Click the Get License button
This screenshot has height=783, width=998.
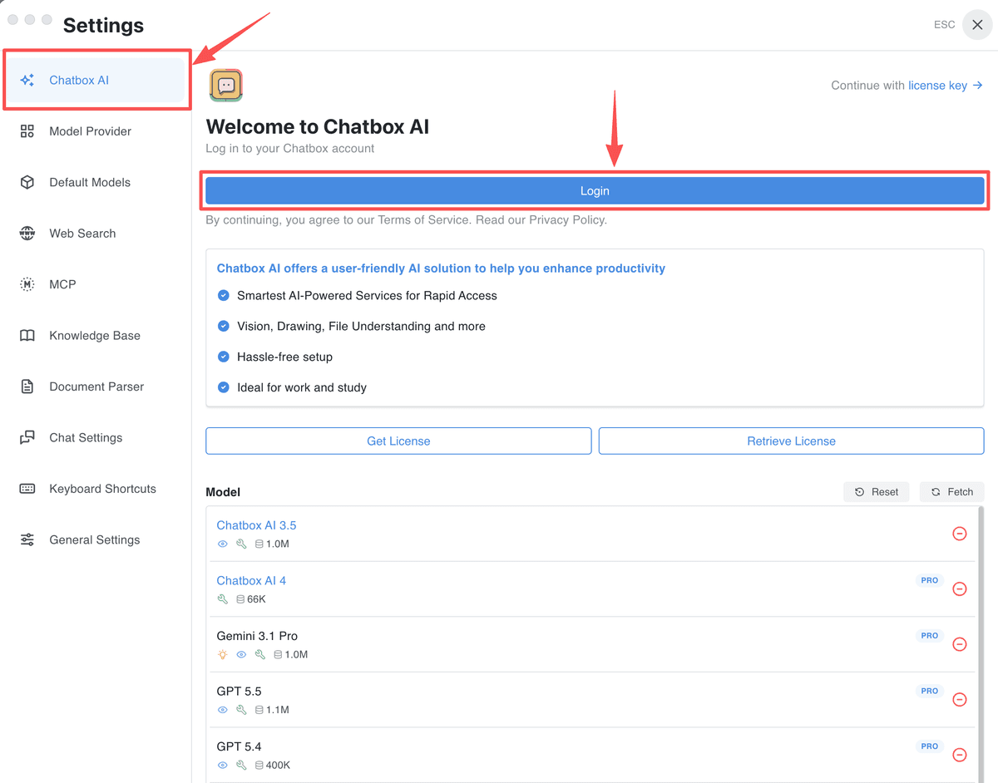coord(398,441)
